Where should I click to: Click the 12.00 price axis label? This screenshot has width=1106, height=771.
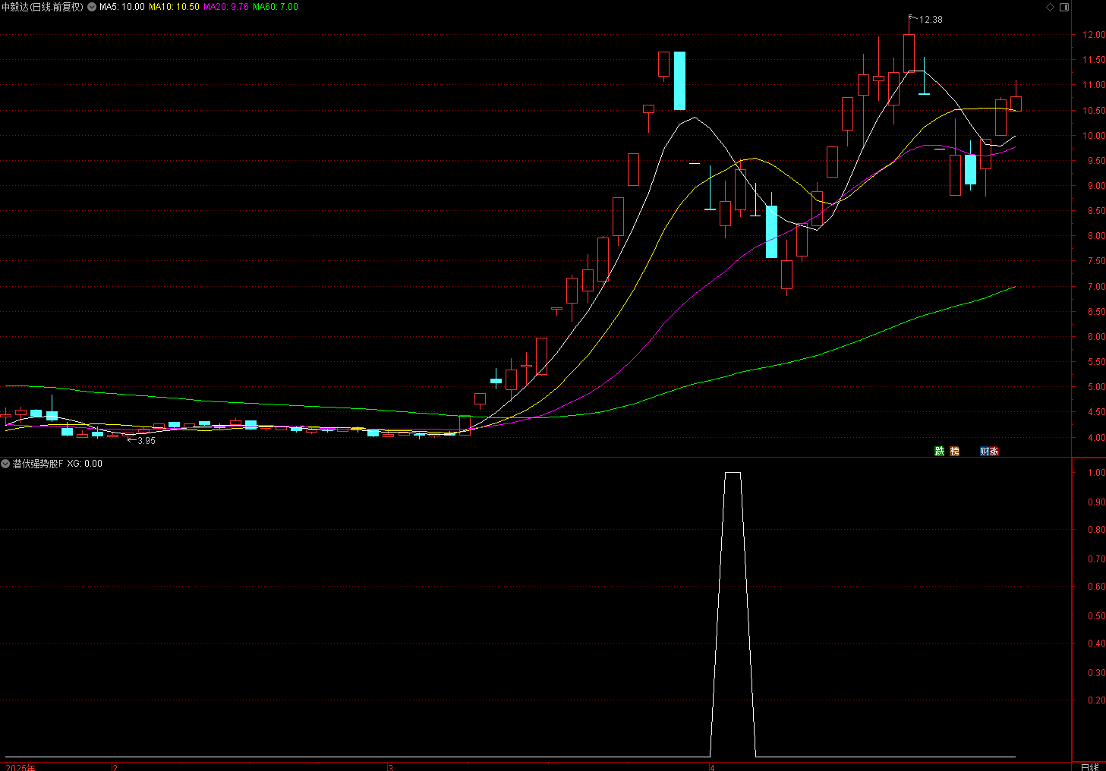pyautogui.click(x=1094, y=35)
